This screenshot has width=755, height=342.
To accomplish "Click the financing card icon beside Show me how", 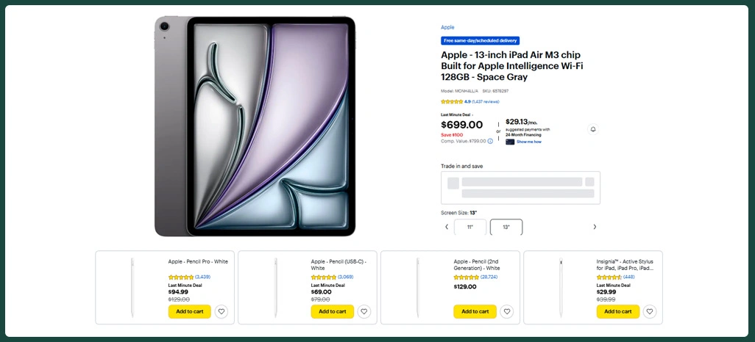I will tap(510, 142).
